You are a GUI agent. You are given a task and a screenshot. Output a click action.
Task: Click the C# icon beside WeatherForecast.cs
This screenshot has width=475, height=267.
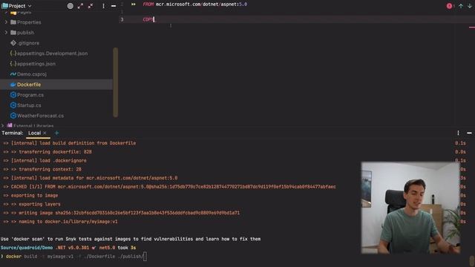13,116
